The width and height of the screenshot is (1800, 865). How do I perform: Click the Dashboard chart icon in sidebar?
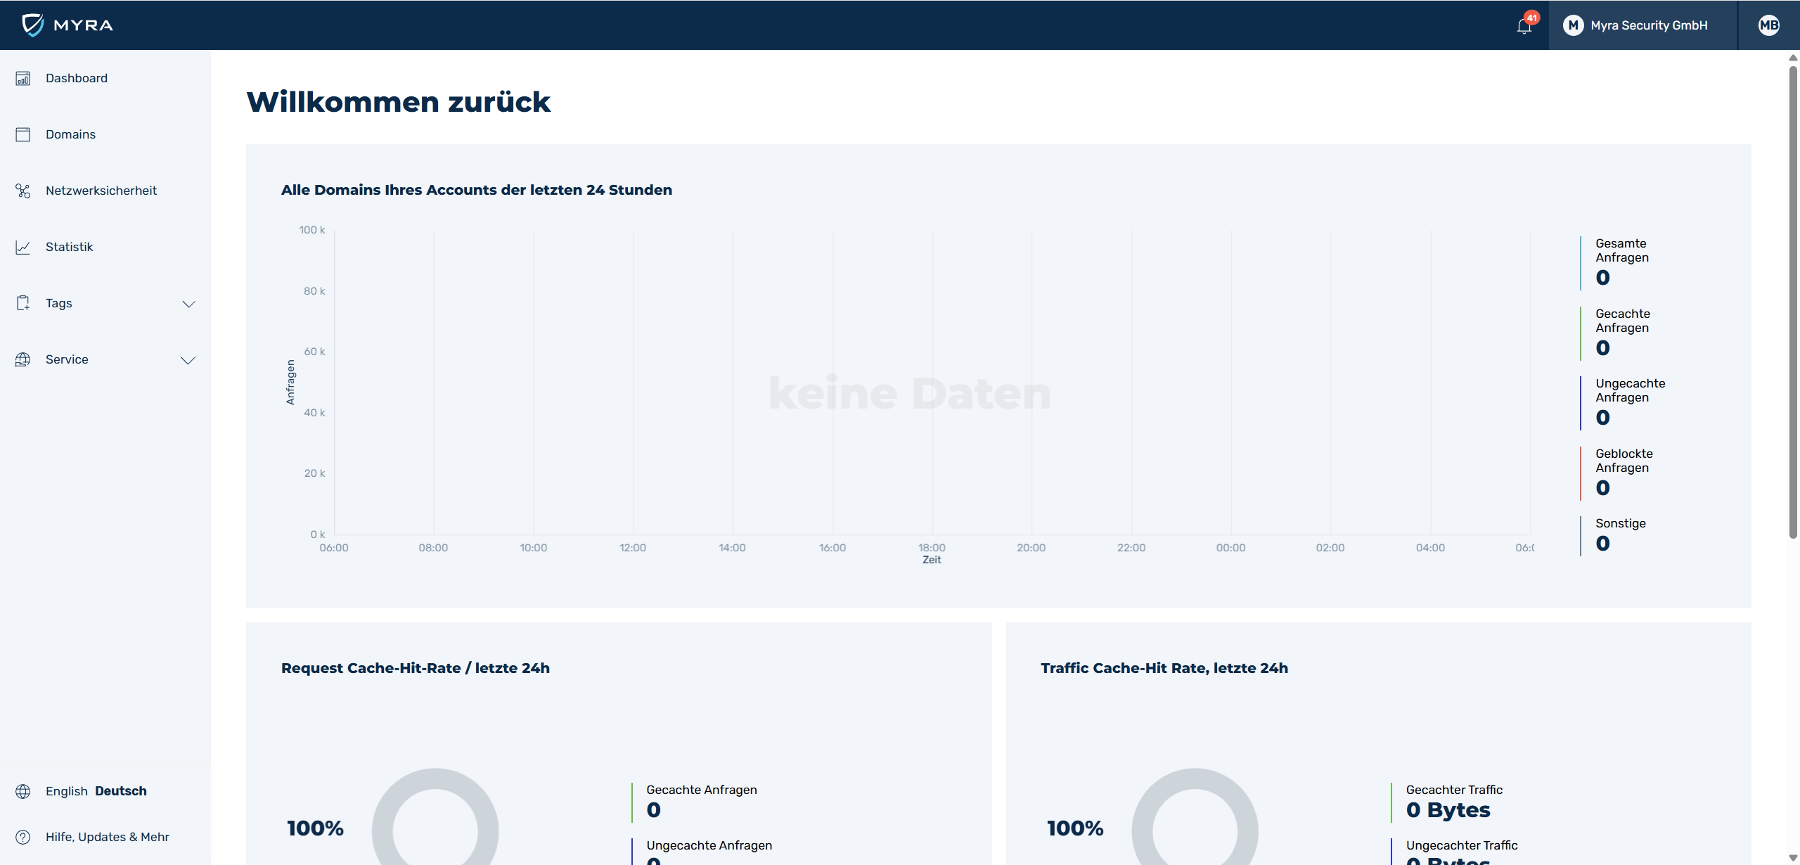pos(23,78)
